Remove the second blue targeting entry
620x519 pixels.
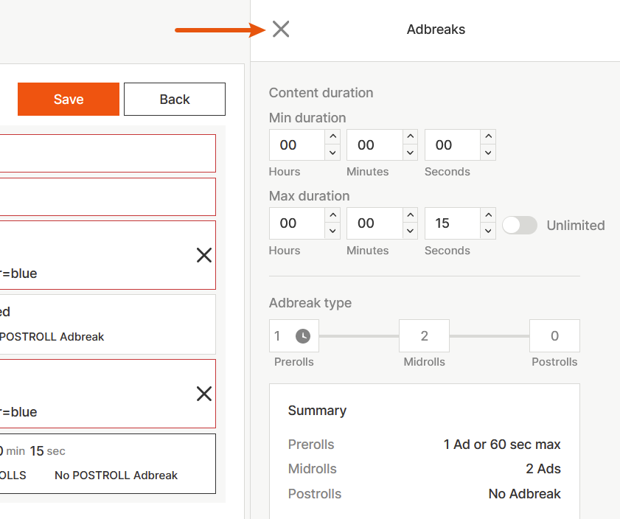coord(204,394)
